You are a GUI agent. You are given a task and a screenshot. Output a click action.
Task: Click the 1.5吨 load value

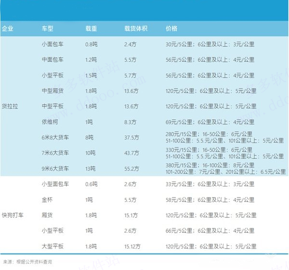point(91,75)
